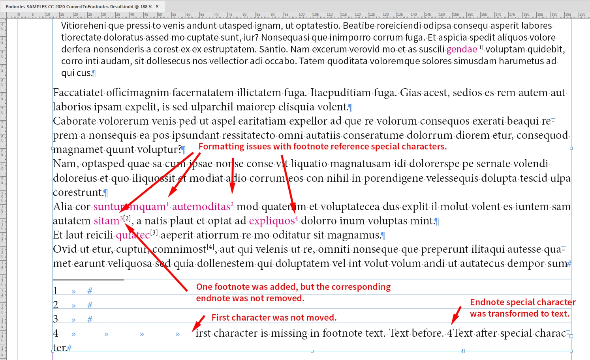Click the 50 mark on horizontal ruler
Screen dimensions: 590x360
[x=160, y=15]
